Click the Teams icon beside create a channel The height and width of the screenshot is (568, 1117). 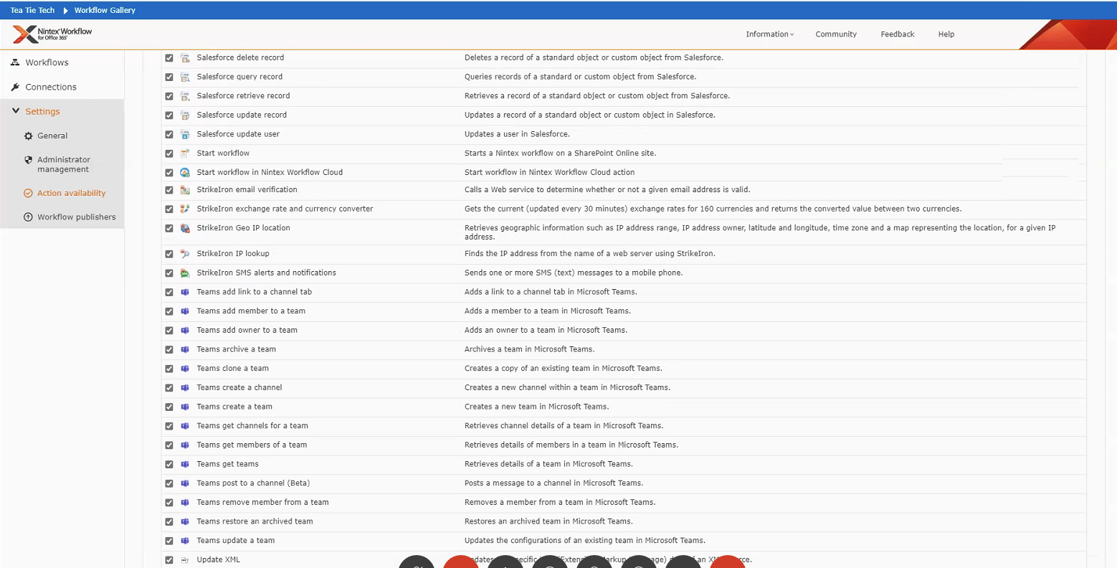click(185, 388)
